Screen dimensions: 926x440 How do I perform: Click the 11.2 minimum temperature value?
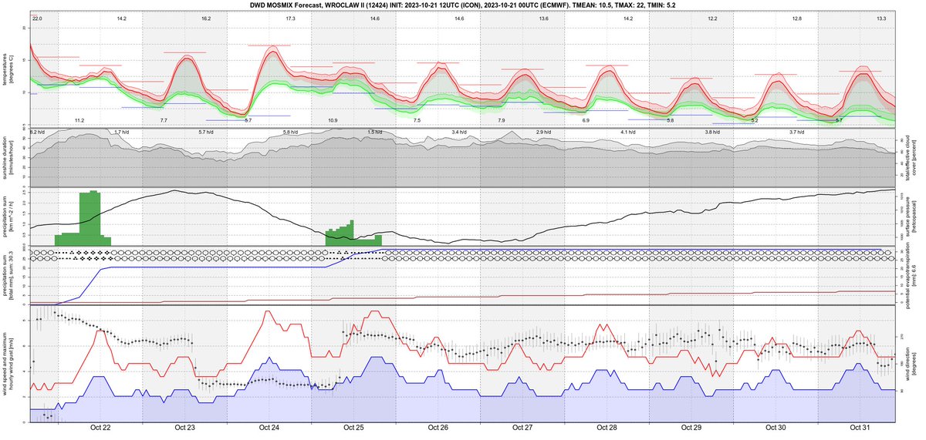79,121
